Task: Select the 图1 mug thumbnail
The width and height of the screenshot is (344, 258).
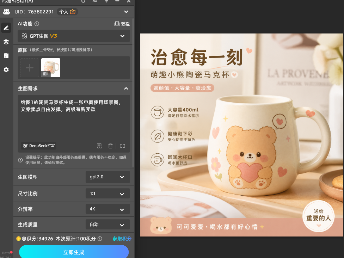Action: pos(51,68)
